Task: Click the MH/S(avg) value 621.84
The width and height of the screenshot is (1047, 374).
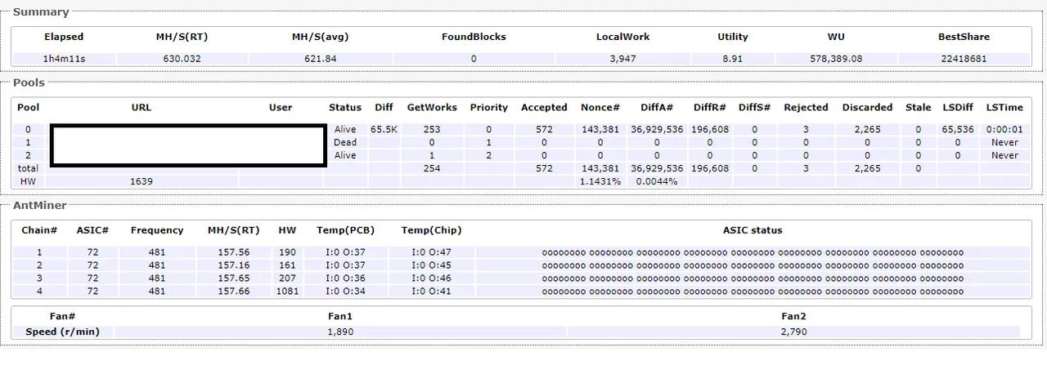Action: [x=320, y=59]
